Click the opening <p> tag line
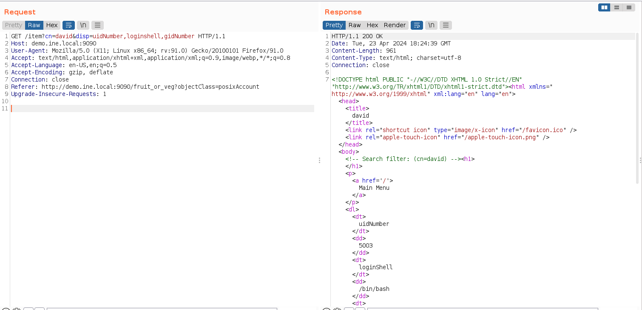The width and height of the screenshot is (642, 310). click(x=350, y=173)
